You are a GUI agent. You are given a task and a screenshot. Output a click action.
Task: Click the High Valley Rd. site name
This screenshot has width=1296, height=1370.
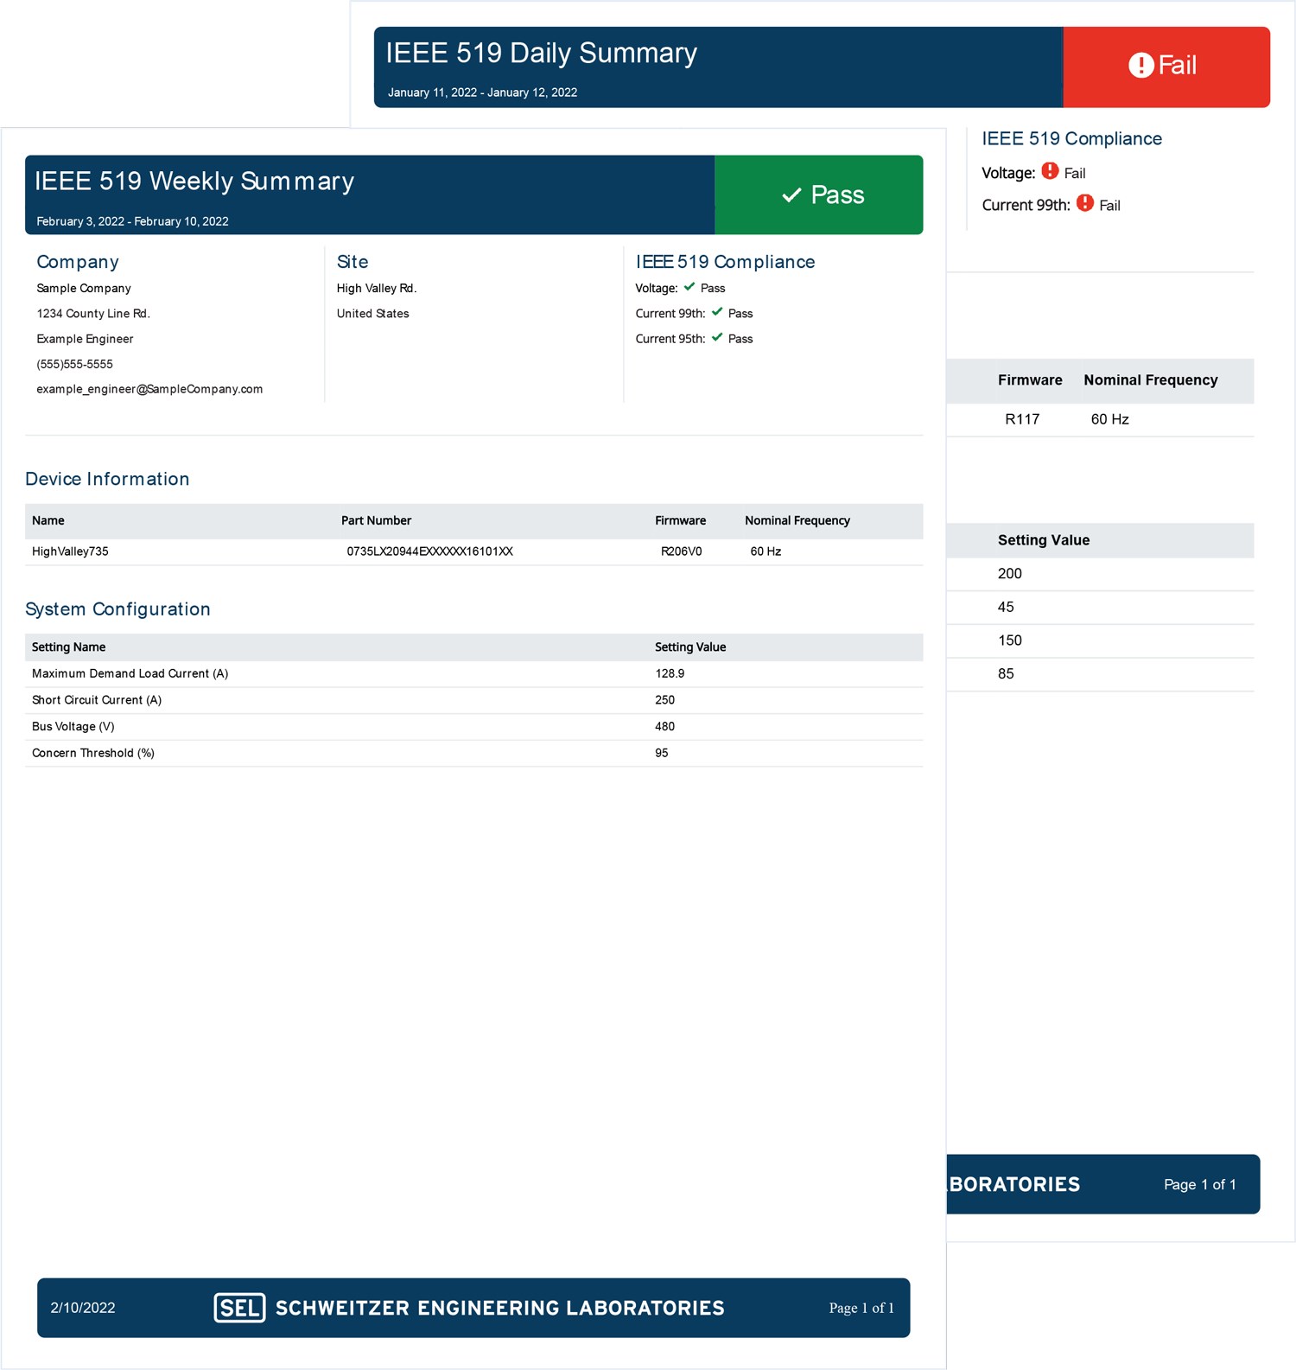click(x=377, y=289)
